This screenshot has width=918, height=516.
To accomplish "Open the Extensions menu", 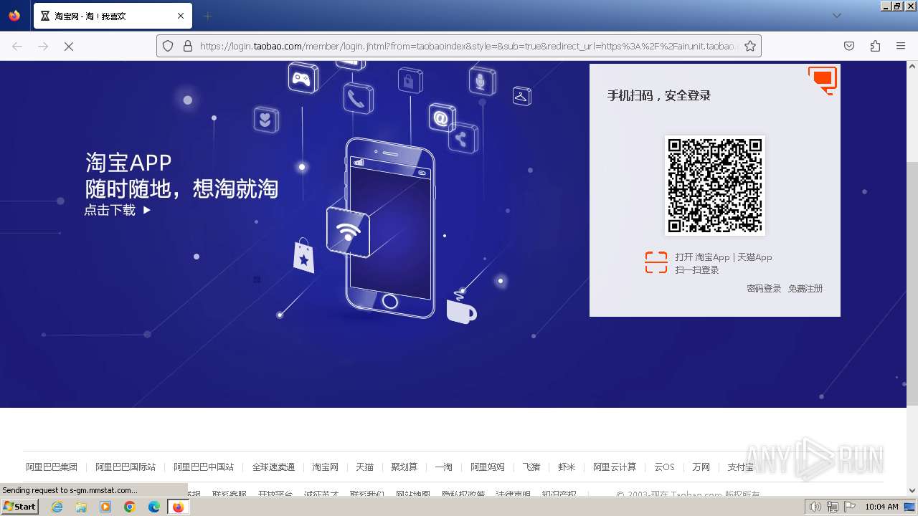I will (875, 46).
